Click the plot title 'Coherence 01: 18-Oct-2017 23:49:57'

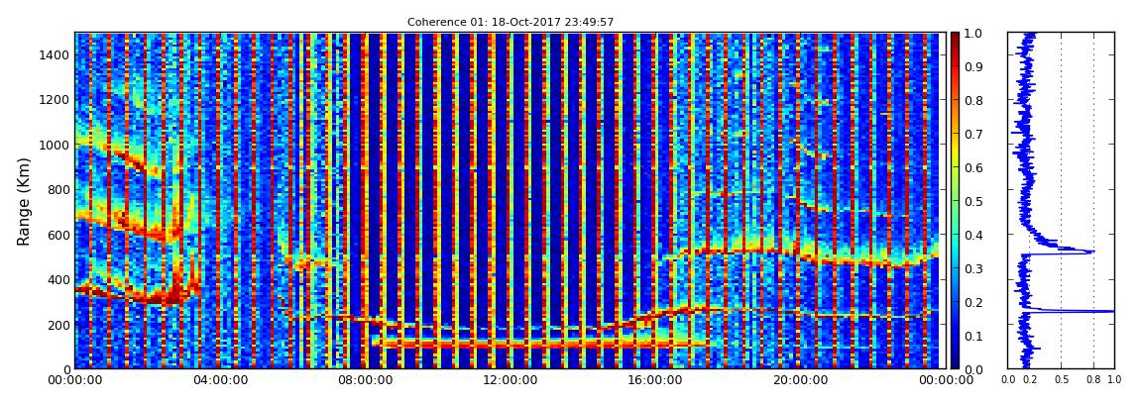[x=511, y=22]
